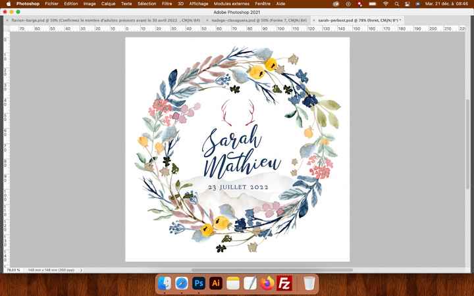Viewport: 474px width, 296px height.
Task: Launch Illustrator from the Dock
Action: click(x=215, y=284)
